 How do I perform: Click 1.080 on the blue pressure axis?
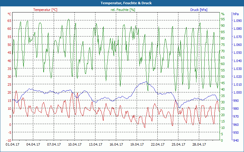238,29
